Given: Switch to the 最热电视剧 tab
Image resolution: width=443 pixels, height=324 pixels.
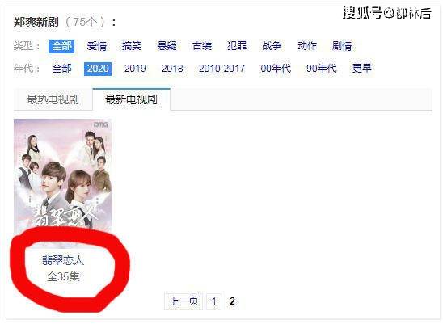Looking at the screenshot, I should (x=53, y=99).
